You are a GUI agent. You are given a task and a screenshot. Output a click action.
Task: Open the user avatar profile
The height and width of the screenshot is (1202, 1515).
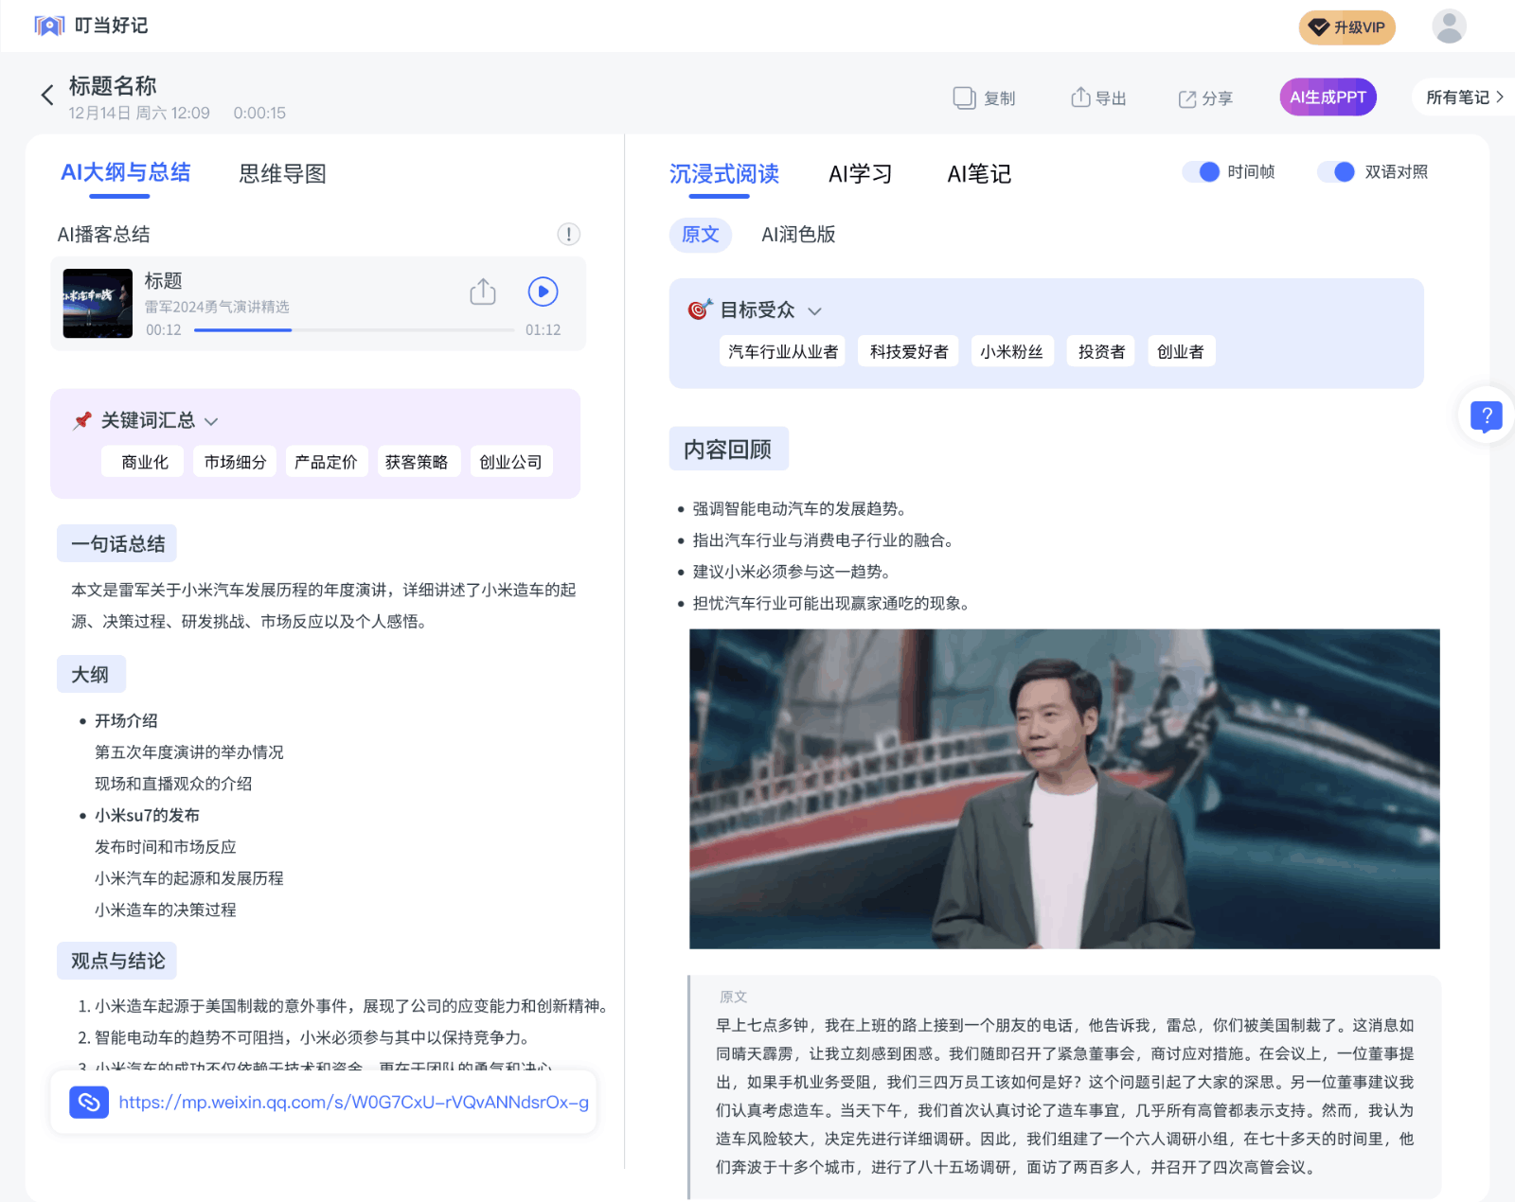pyautogui.click(x=1449, y=27)
